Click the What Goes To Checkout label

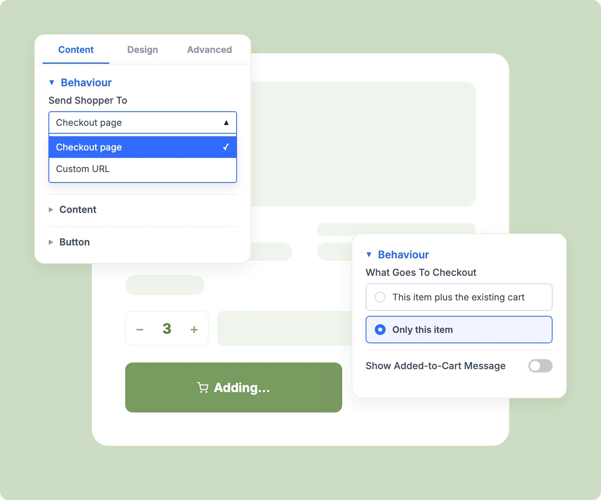(x=421, y=272)
